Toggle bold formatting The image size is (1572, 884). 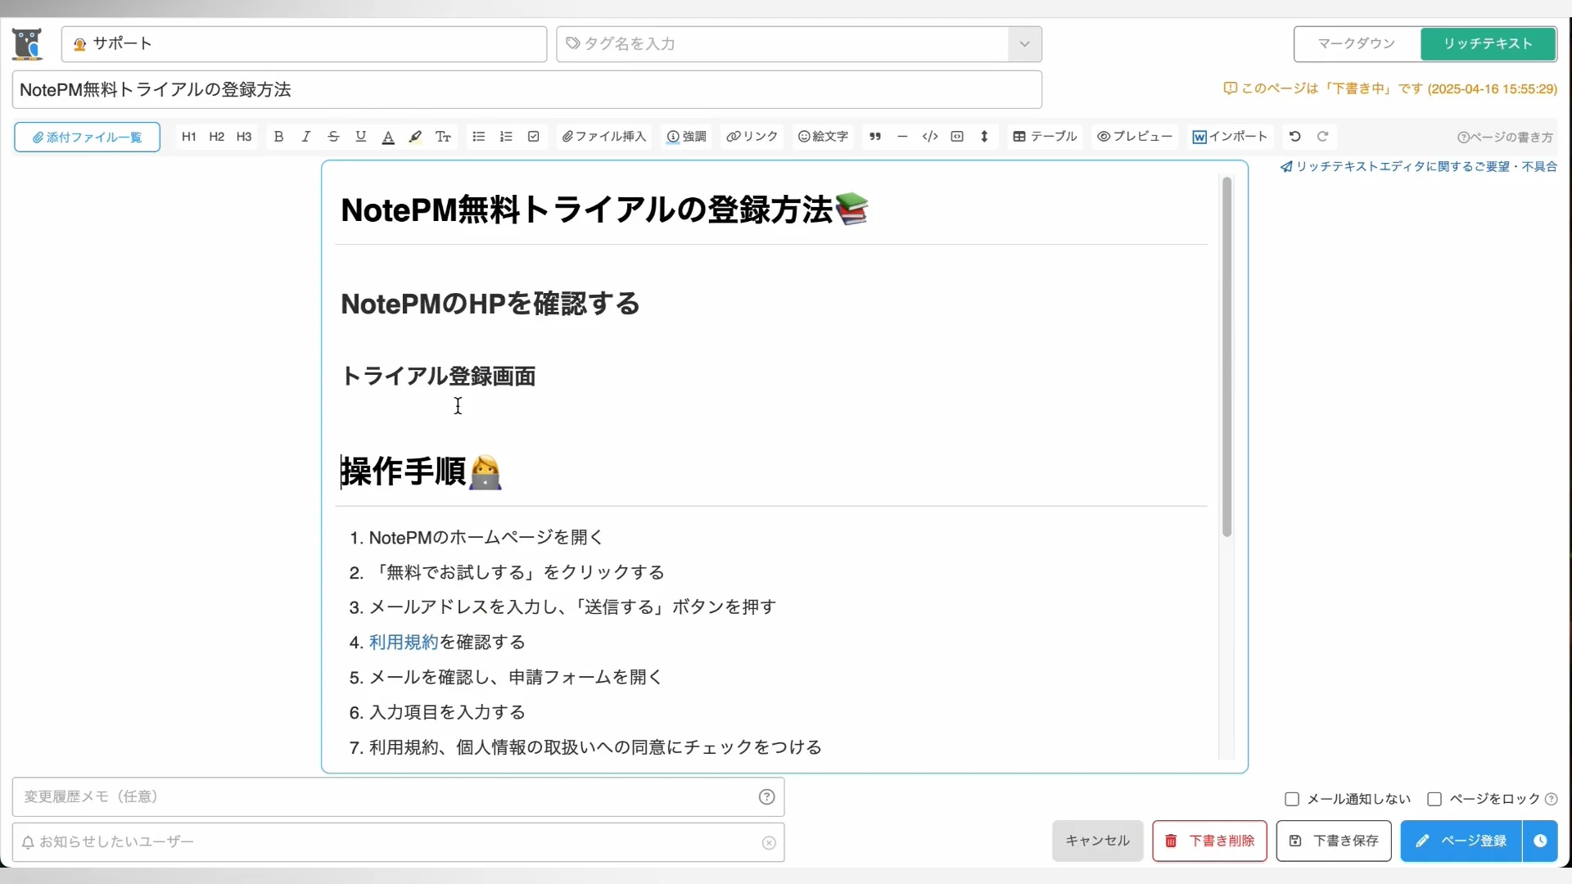278,137
